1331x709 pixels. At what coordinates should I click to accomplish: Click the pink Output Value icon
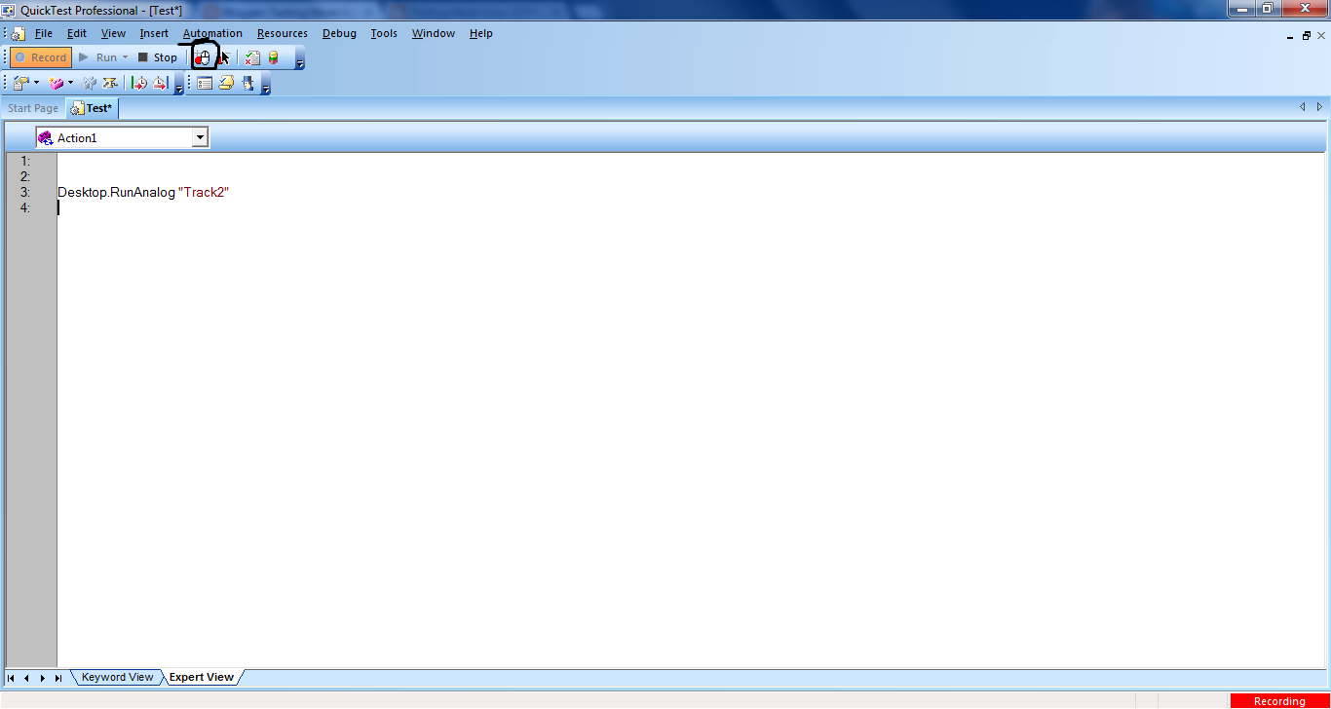(x=56, y=84)
